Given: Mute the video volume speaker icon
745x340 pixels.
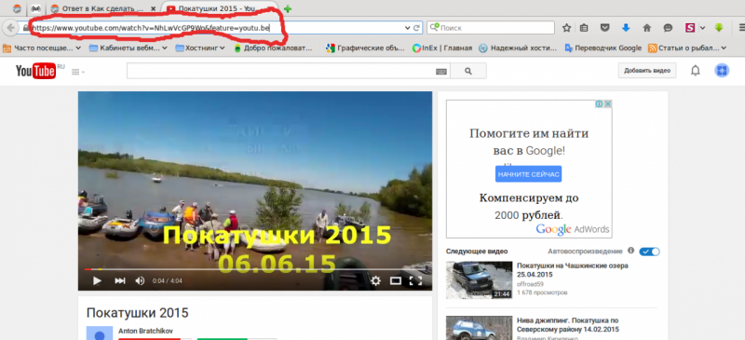Looking at the screenshot, I should (x=140, y=281).
